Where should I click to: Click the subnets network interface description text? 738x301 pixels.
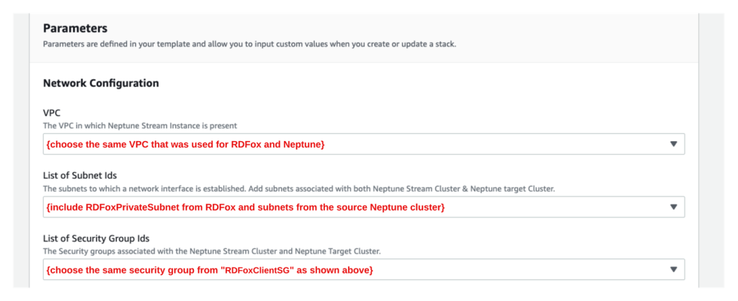tap(299, 189)
